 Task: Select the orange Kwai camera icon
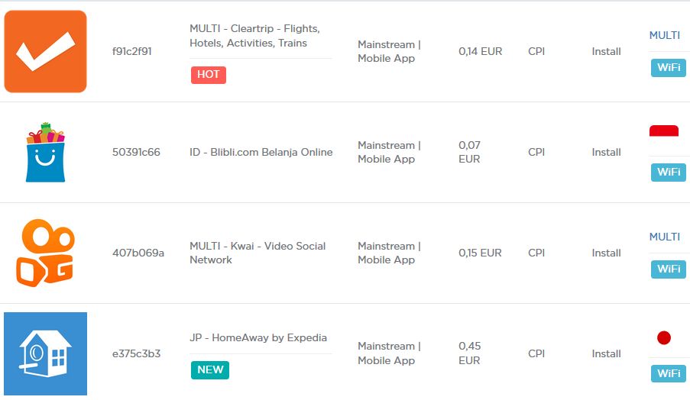[x=45, y=253]
